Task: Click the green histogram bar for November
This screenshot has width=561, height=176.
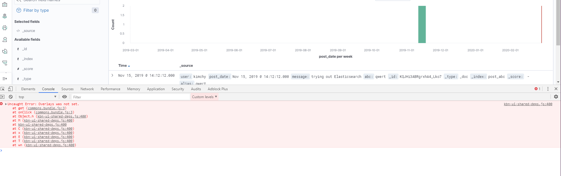Action: coord(422,24)
